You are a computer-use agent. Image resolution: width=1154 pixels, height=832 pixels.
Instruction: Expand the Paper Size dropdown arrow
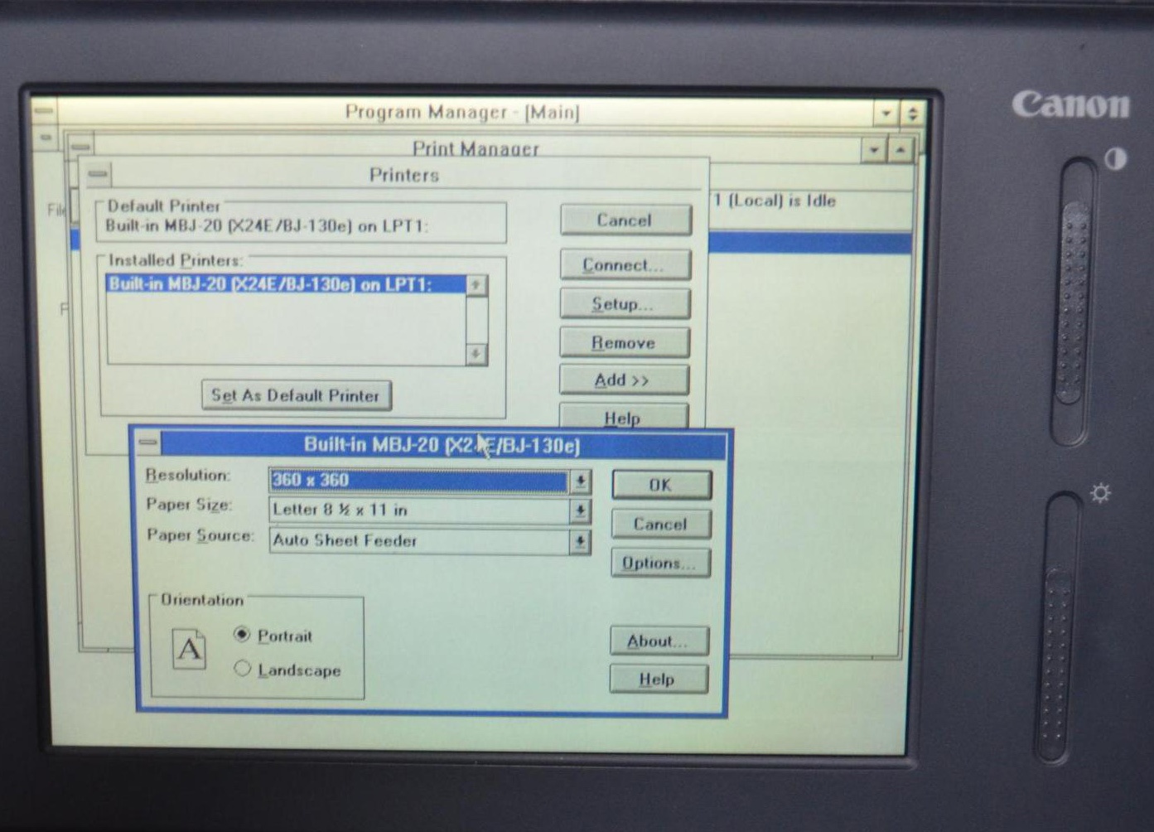click(580, 511)
